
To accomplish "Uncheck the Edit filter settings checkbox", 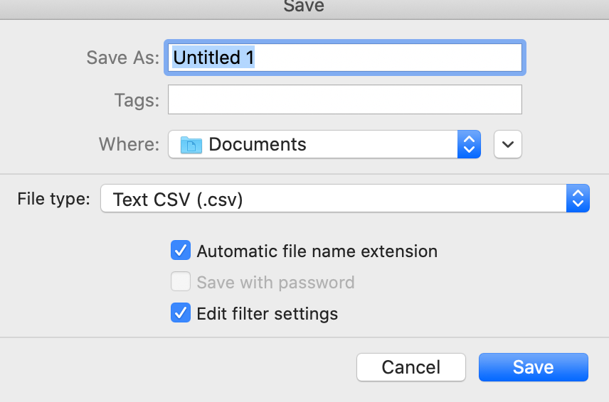I will (x=181, y=313).
